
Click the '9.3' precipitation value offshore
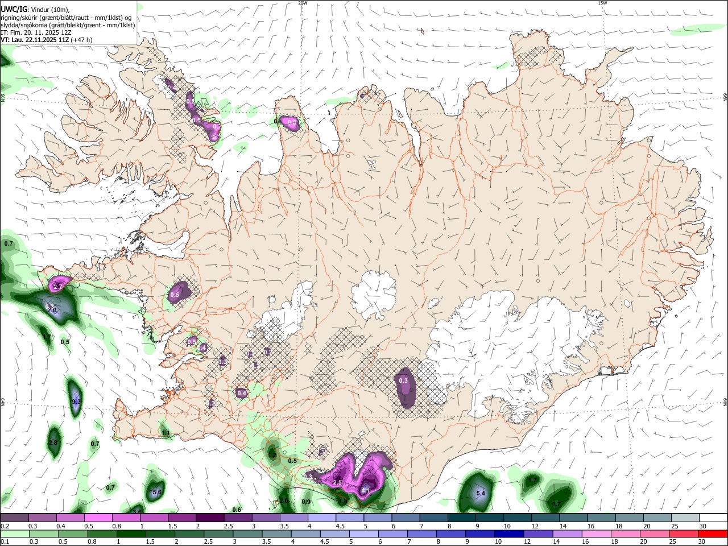pyautogui.click(x=76, y=402)
